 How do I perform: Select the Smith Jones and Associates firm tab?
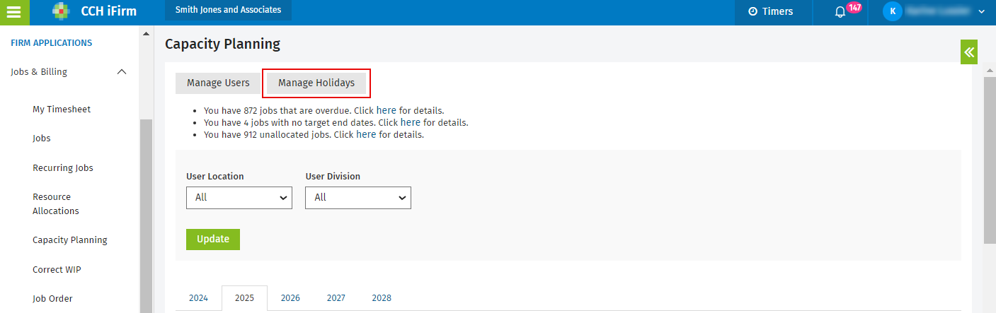coord(229,10)
